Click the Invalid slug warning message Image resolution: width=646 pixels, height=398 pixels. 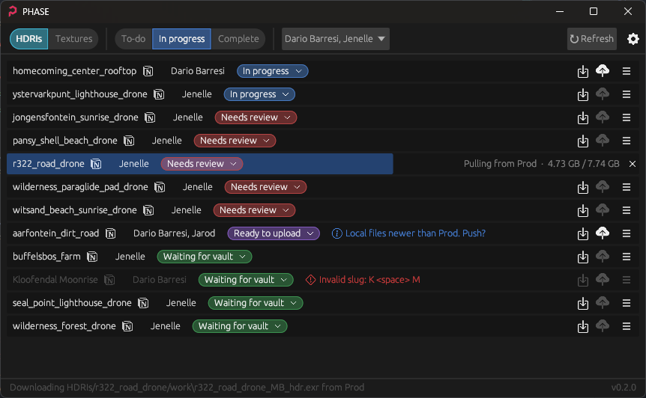[x=369, y=280]
